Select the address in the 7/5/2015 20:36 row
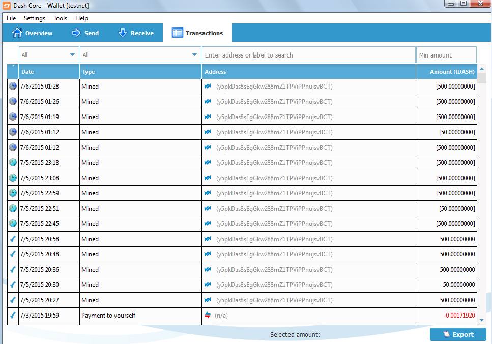The height and width of the screenshot is (344, 492). (274, 269)
